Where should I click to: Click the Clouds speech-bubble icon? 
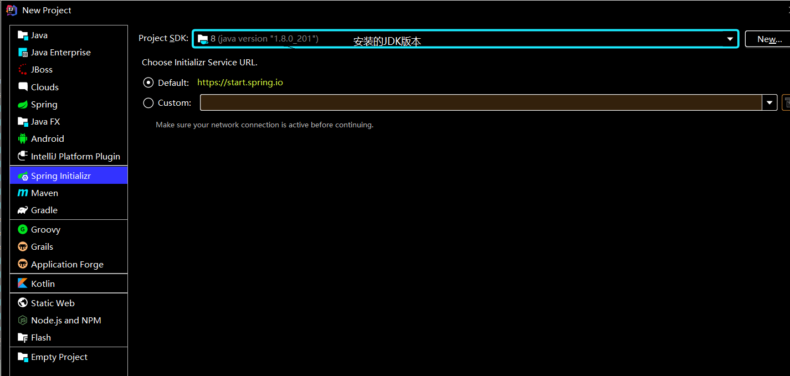click(23, 87)
